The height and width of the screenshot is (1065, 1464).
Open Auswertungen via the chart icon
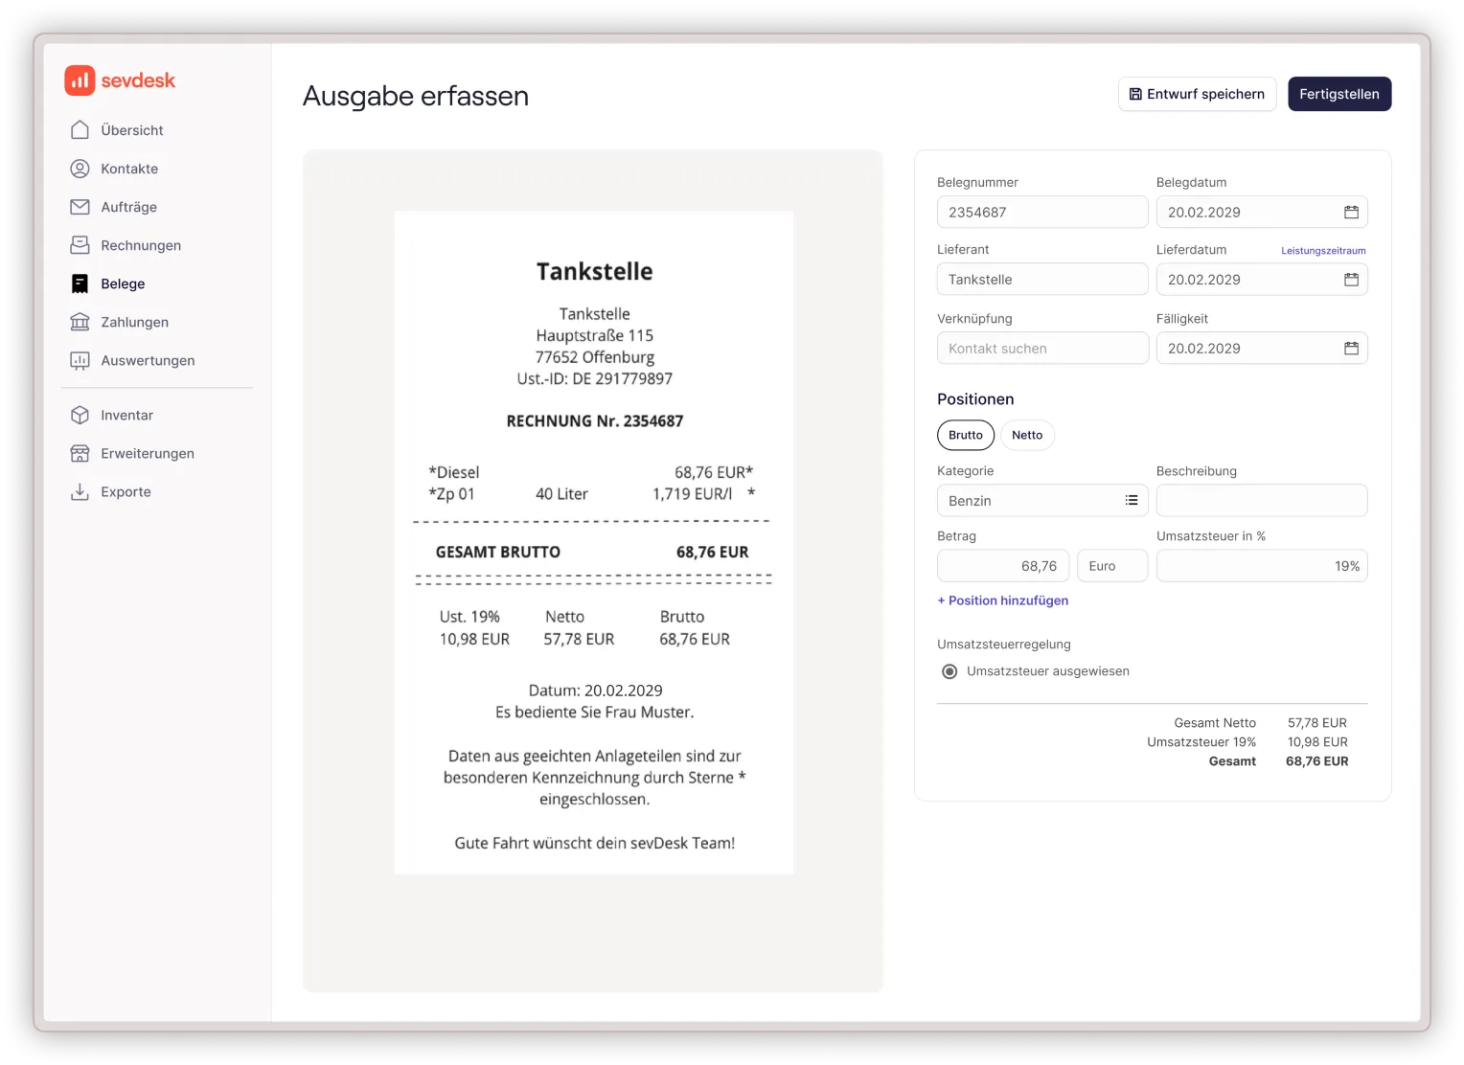[x=80, y=359]
